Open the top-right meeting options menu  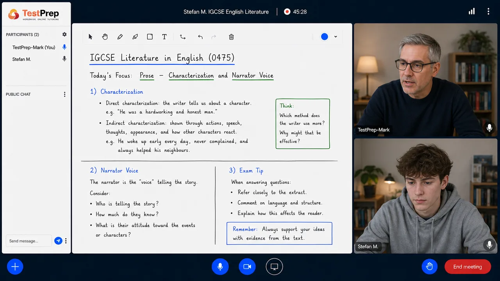(488, 11)
